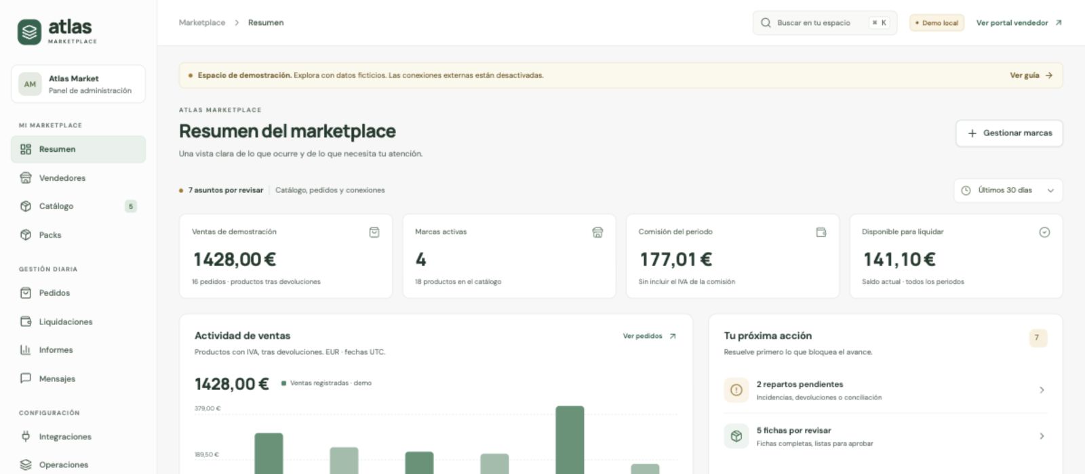
Task: Click the AM avatar badge
Action: [30, 85]
